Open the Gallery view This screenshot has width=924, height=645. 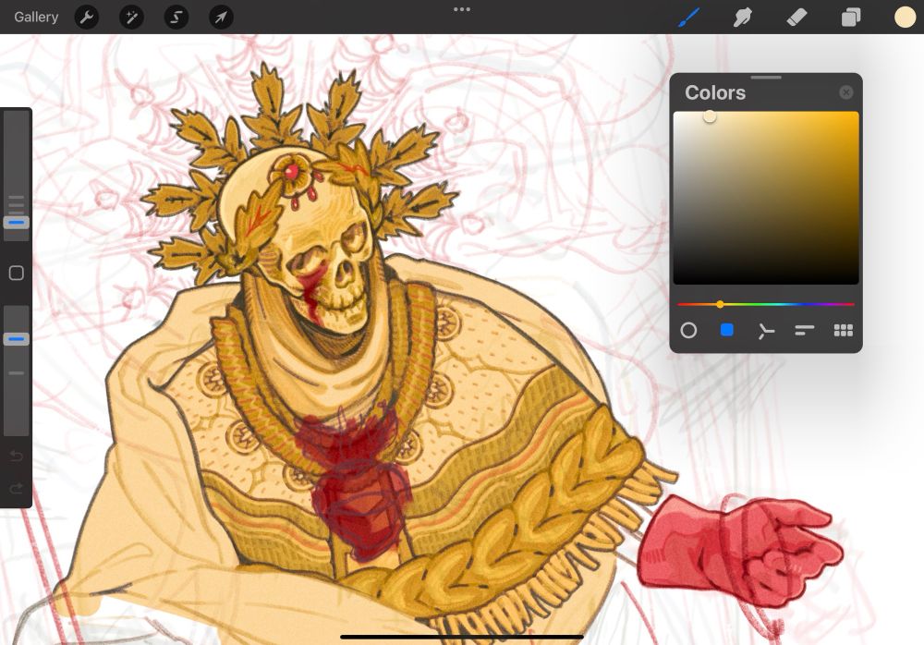[x=36, y=18]
